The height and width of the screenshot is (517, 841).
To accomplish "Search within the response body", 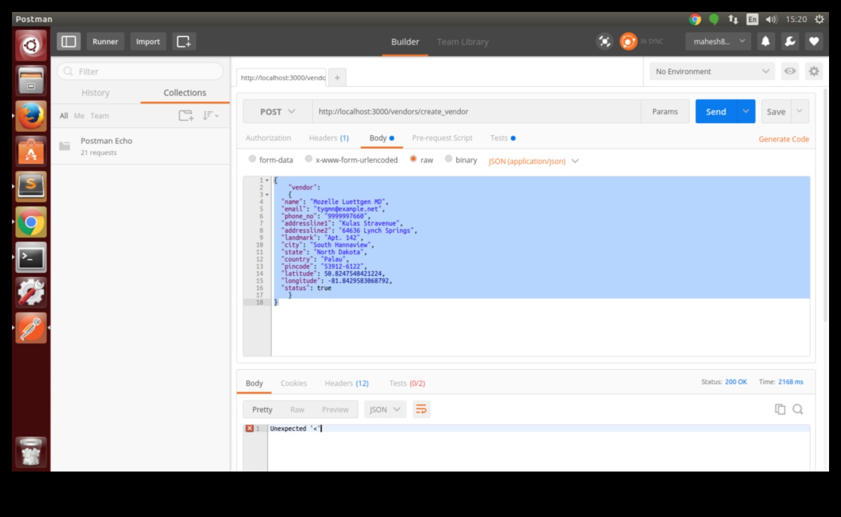I will click(798, 409).
